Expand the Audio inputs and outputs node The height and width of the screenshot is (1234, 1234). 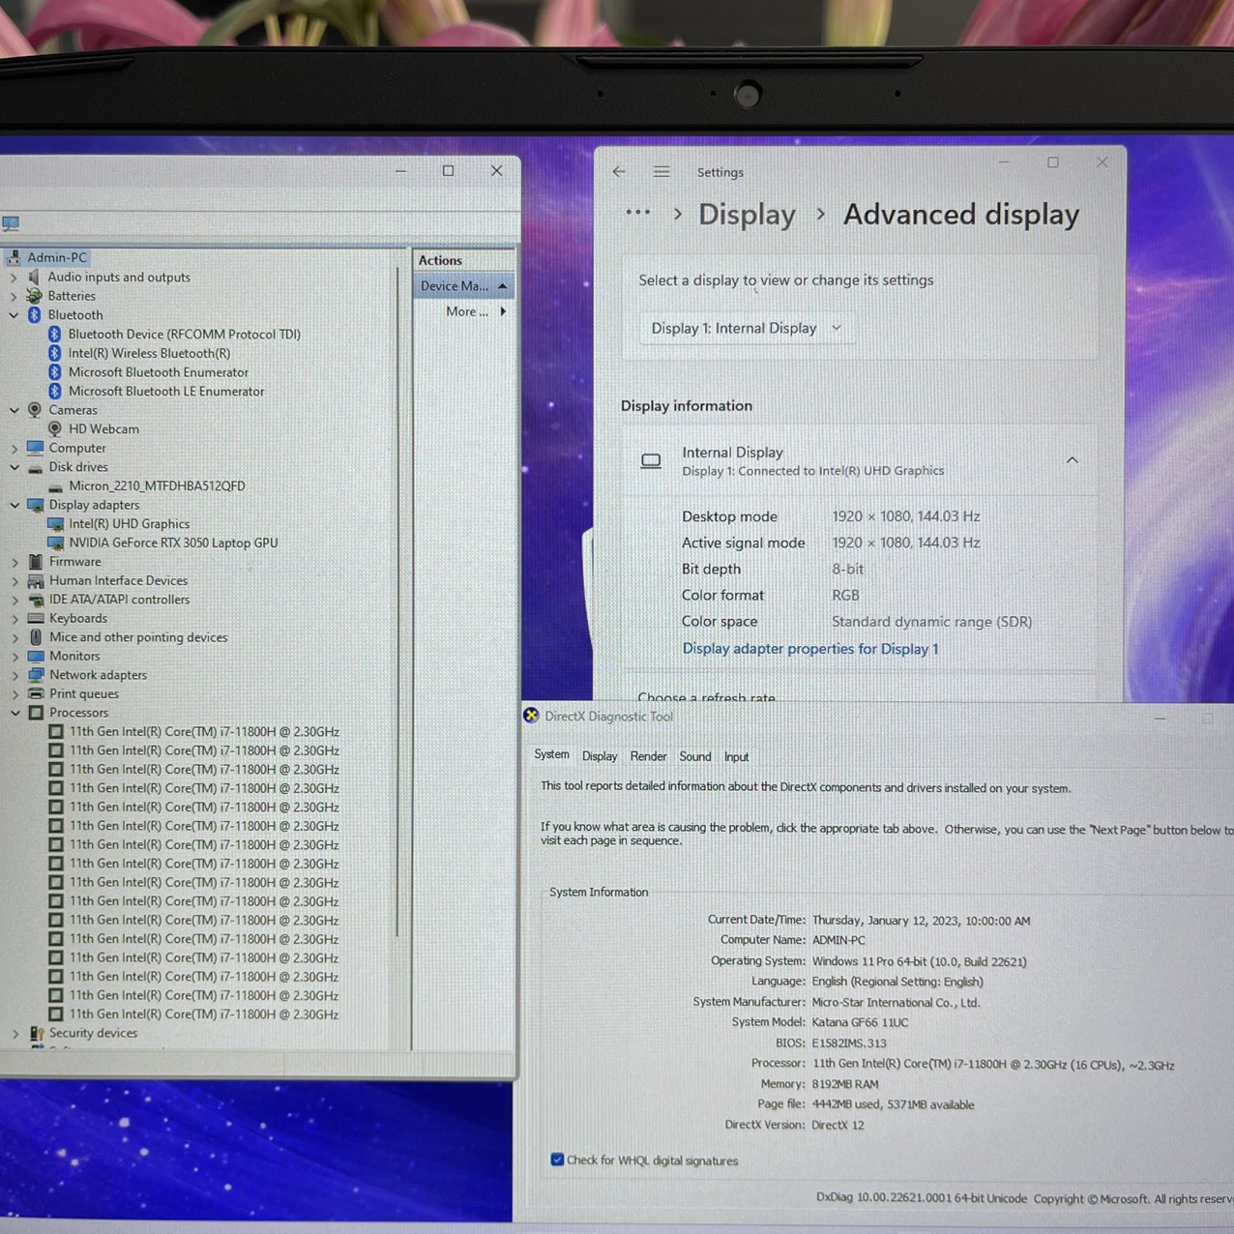pos(14,278)
